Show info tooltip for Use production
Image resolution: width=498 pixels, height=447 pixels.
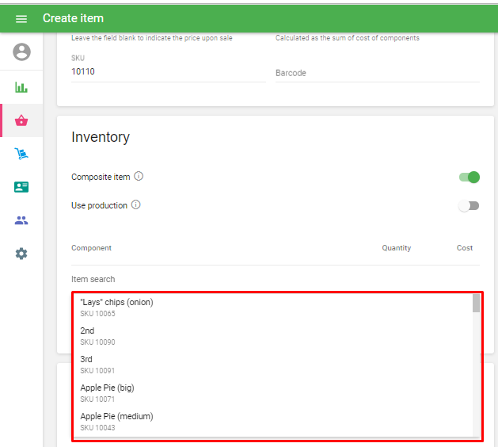pos(135,205)
